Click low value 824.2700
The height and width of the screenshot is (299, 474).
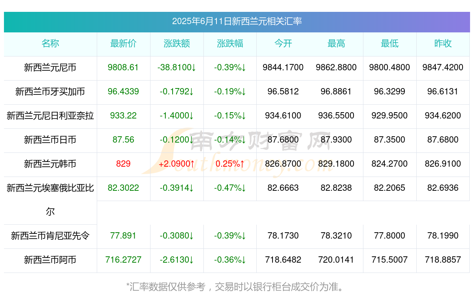[389, 164]
